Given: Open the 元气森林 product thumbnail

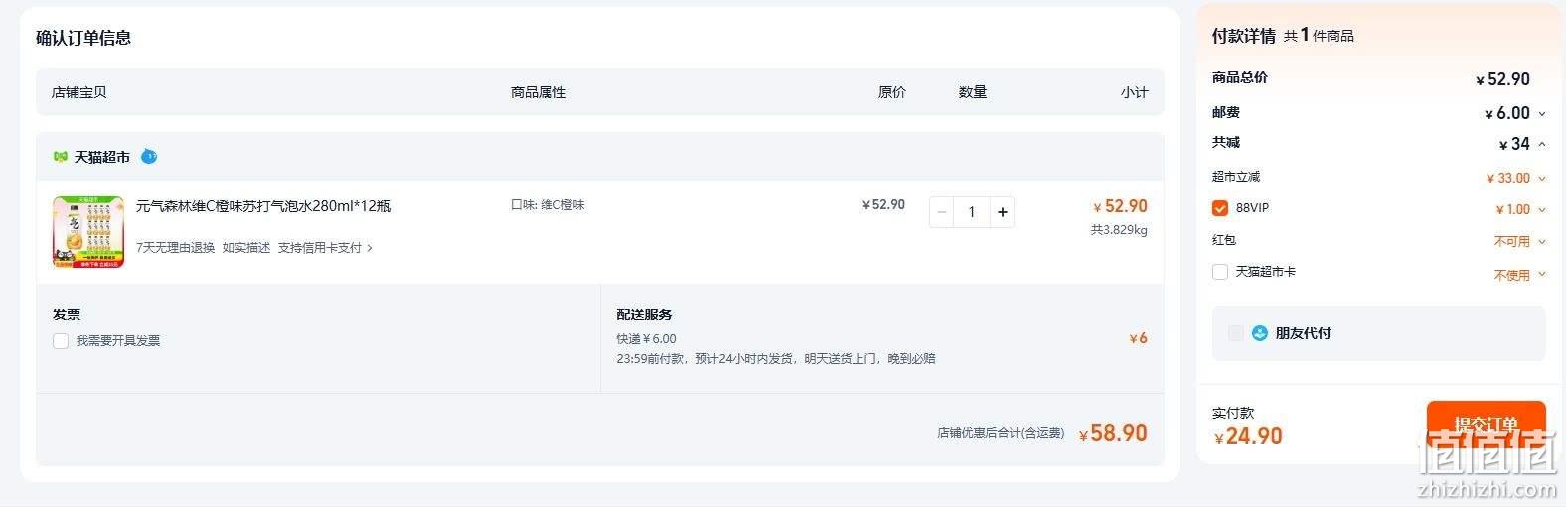Looking at the screenshot, I should point(88,232).
